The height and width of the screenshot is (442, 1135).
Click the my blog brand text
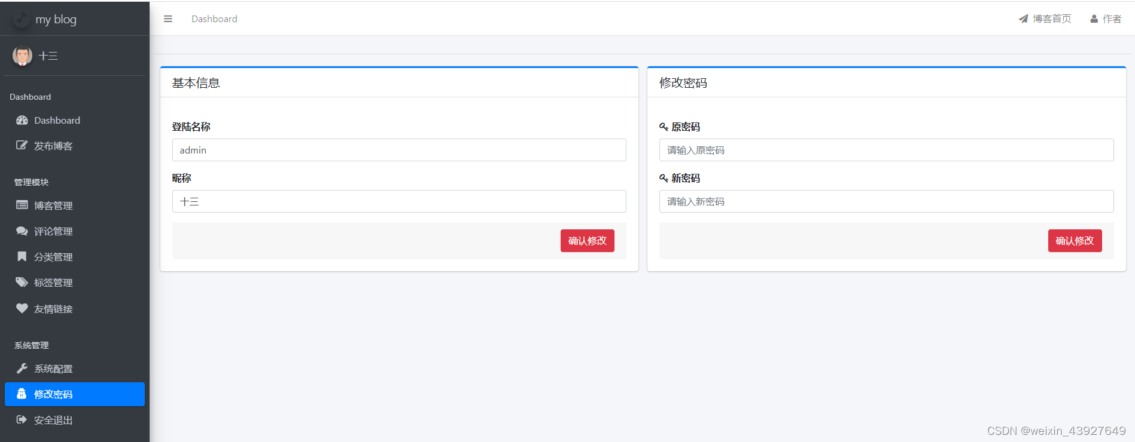(x=56, y=19)
